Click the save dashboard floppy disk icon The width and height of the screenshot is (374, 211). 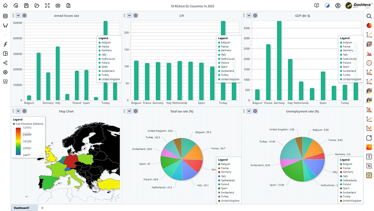click(26, 5)
